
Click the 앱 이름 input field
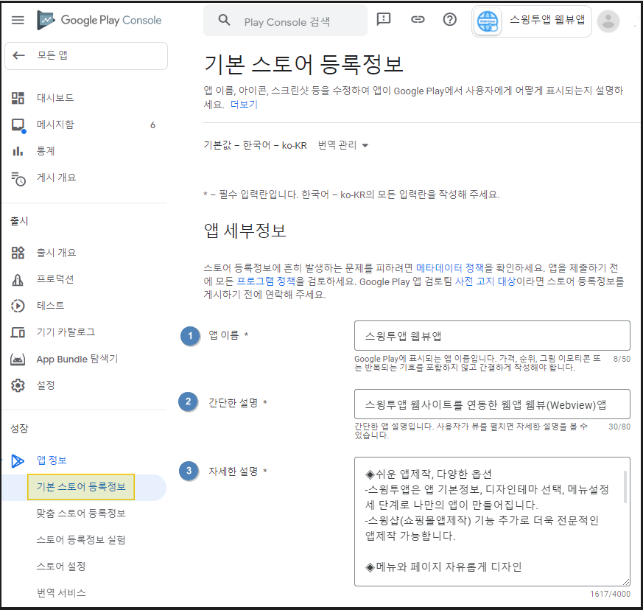click(x=492, y=336)
